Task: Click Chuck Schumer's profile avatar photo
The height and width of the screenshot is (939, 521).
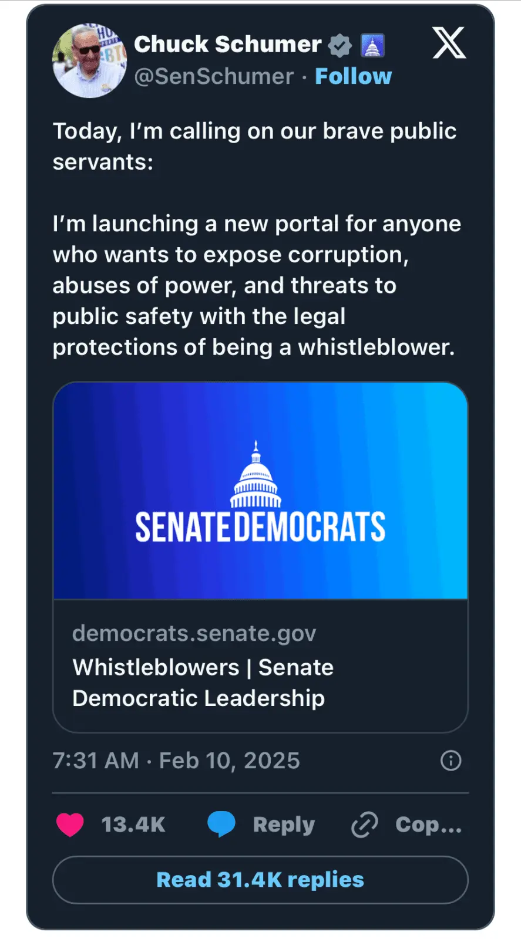Action: pyautogui.click(x=89, y=61)
